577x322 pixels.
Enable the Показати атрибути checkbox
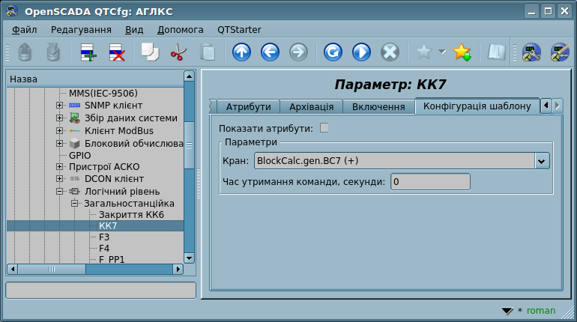[324, 128]
